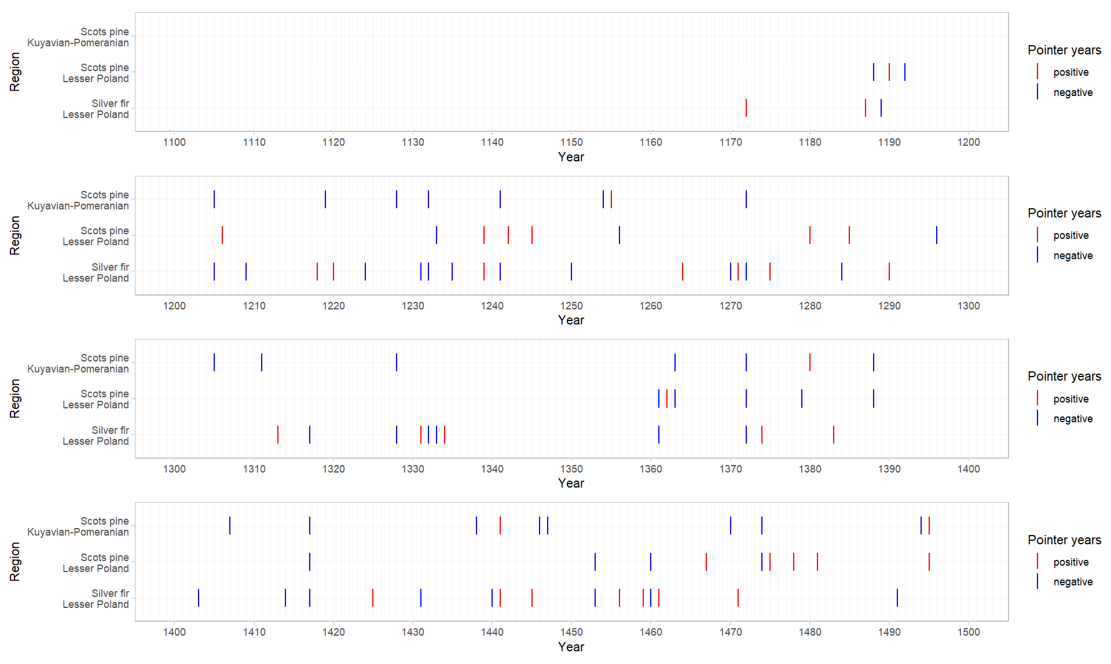Click the blue 1491 Silver fir marker

coord(897,597)
